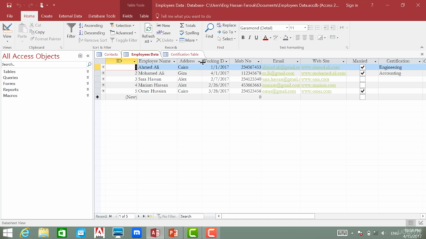Click Copy in Clipboard group
The image size is (426, 239).
[x=37, y=32]
